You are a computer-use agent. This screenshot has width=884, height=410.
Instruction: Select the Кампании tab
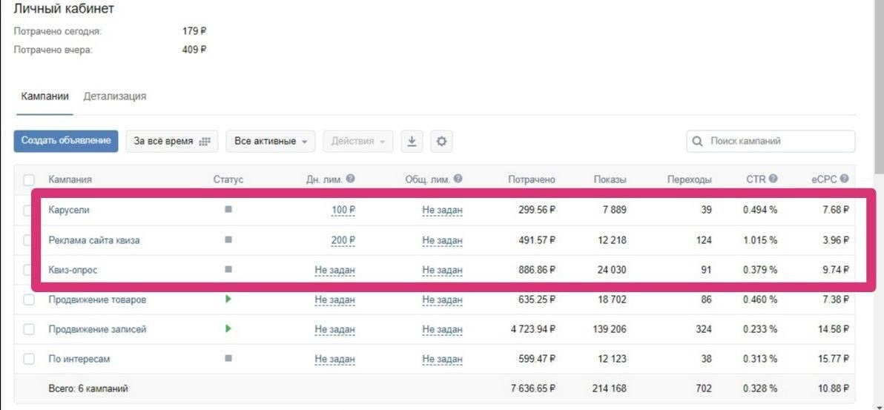tap(44, 96)
